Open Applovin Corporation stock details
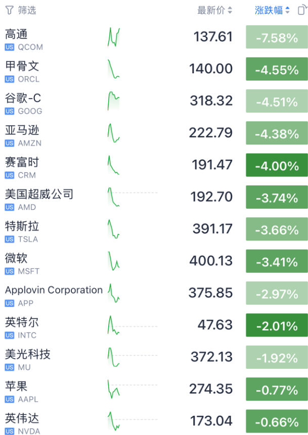308x435 pixels. click(53, 291)
